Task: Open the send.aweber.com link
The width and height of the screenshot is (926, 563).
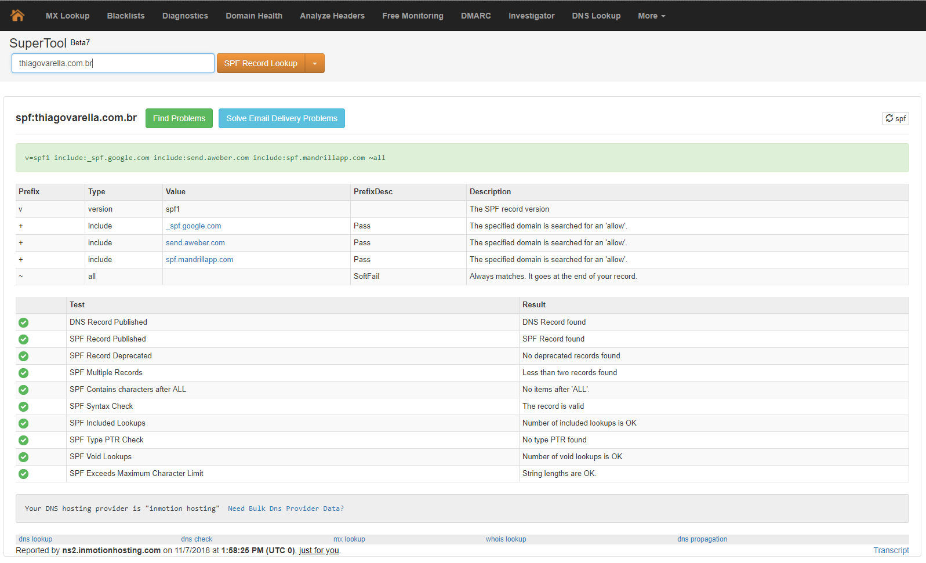Action: pos(195,243)
